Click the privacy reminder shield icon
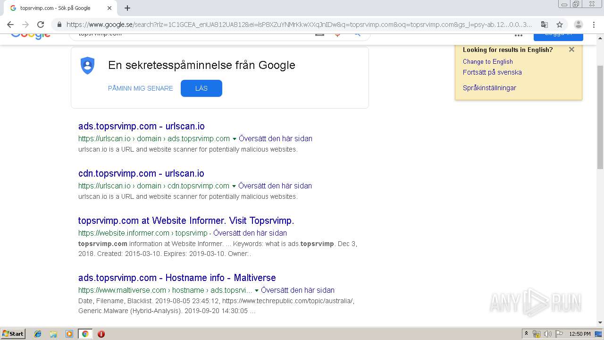This screenshot has width=604, height=340. 88,65
